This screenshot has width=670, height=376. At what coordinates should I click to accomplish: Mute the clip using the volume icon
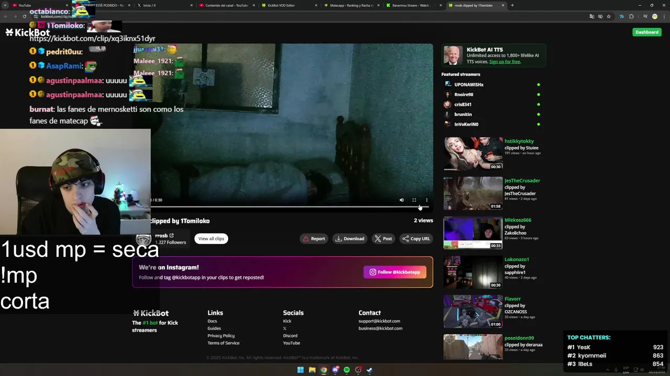pos(401,200)
